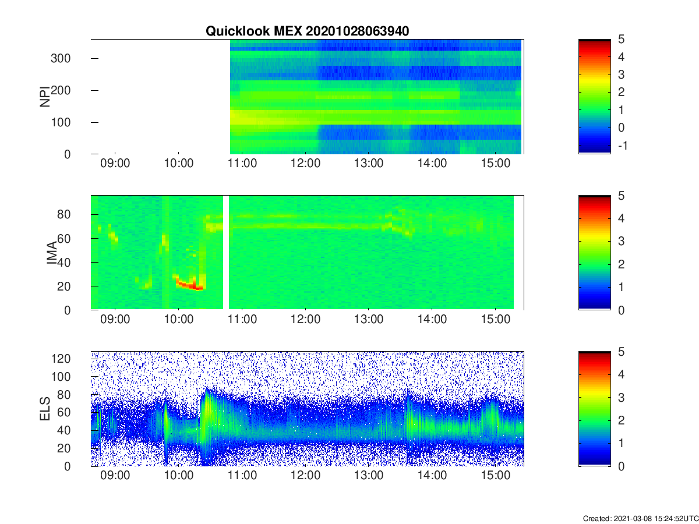This screenshot has width=699, height=524.
Task: Click the 3 label on IMA colorbar
Action: click(x=622, y=241)
